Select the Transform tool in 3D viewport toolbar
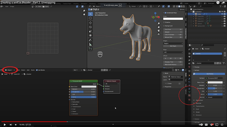This screenshot has height=127, width=227. click(x=90, y=35)
